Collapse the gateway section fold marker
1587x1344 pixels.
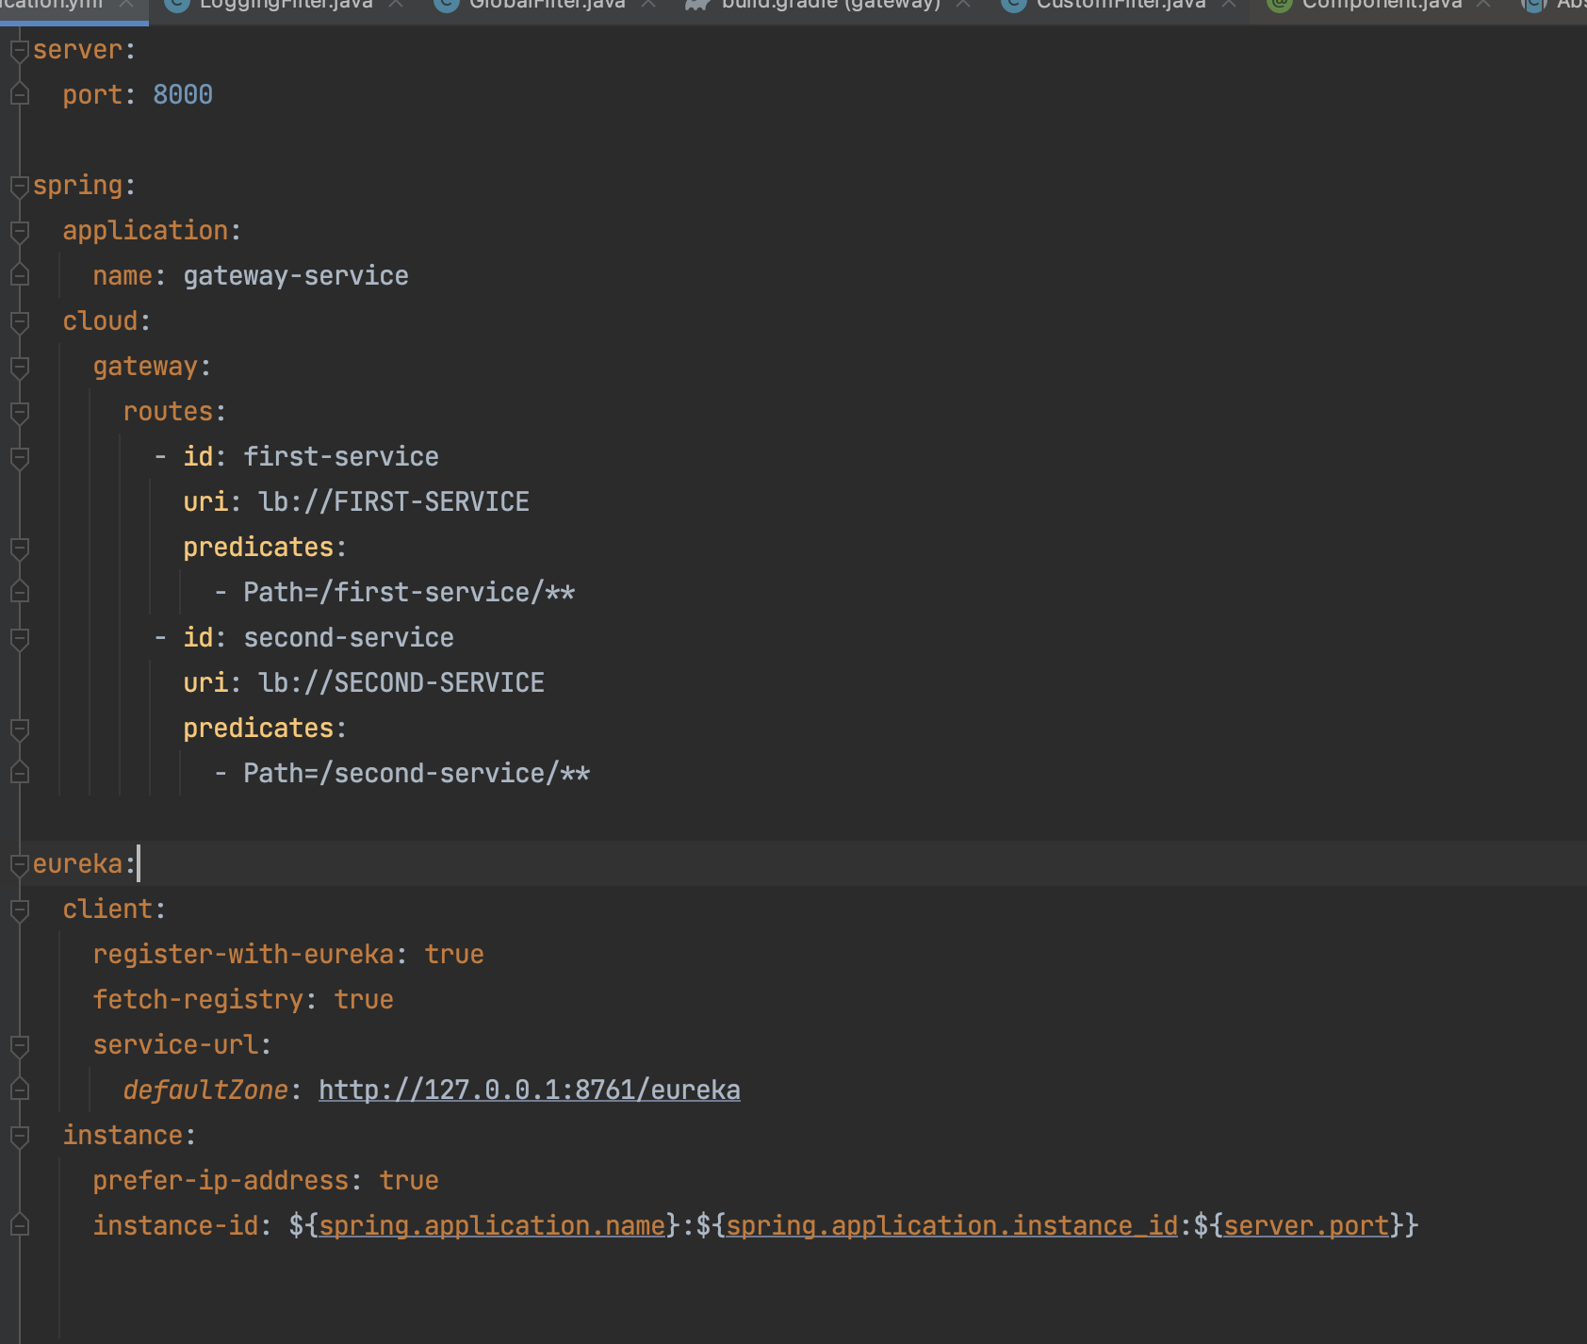(x=19, y=367)
